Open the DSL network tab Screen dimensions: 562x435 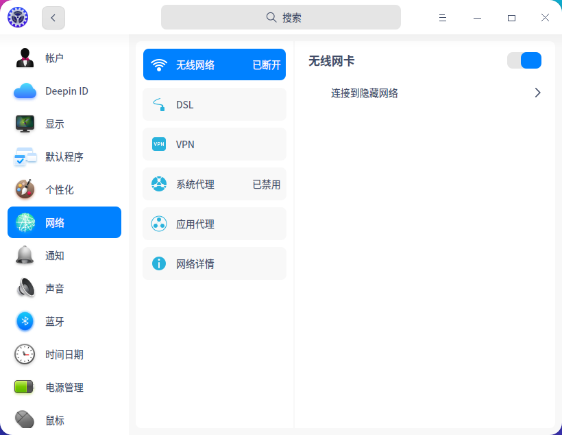click(215, 104)
